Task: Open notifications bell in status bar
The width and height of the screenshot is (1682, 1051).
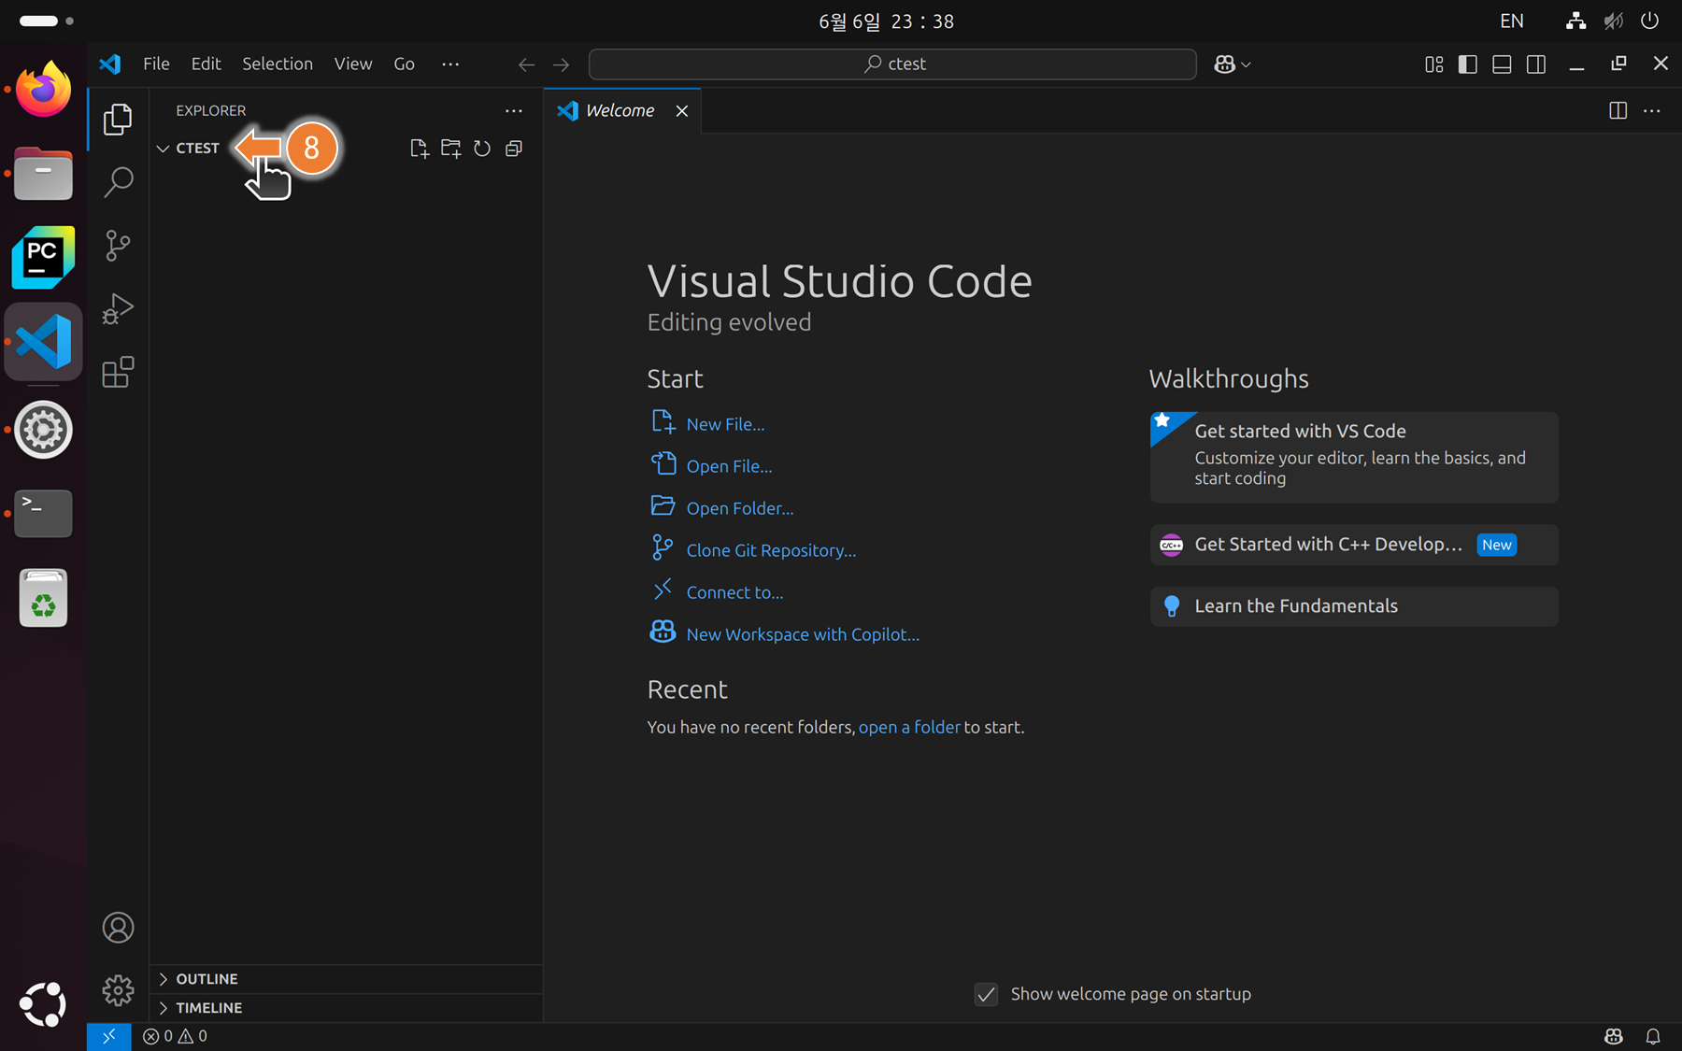Action: pyautogui.click(x=1653, y=1036)
